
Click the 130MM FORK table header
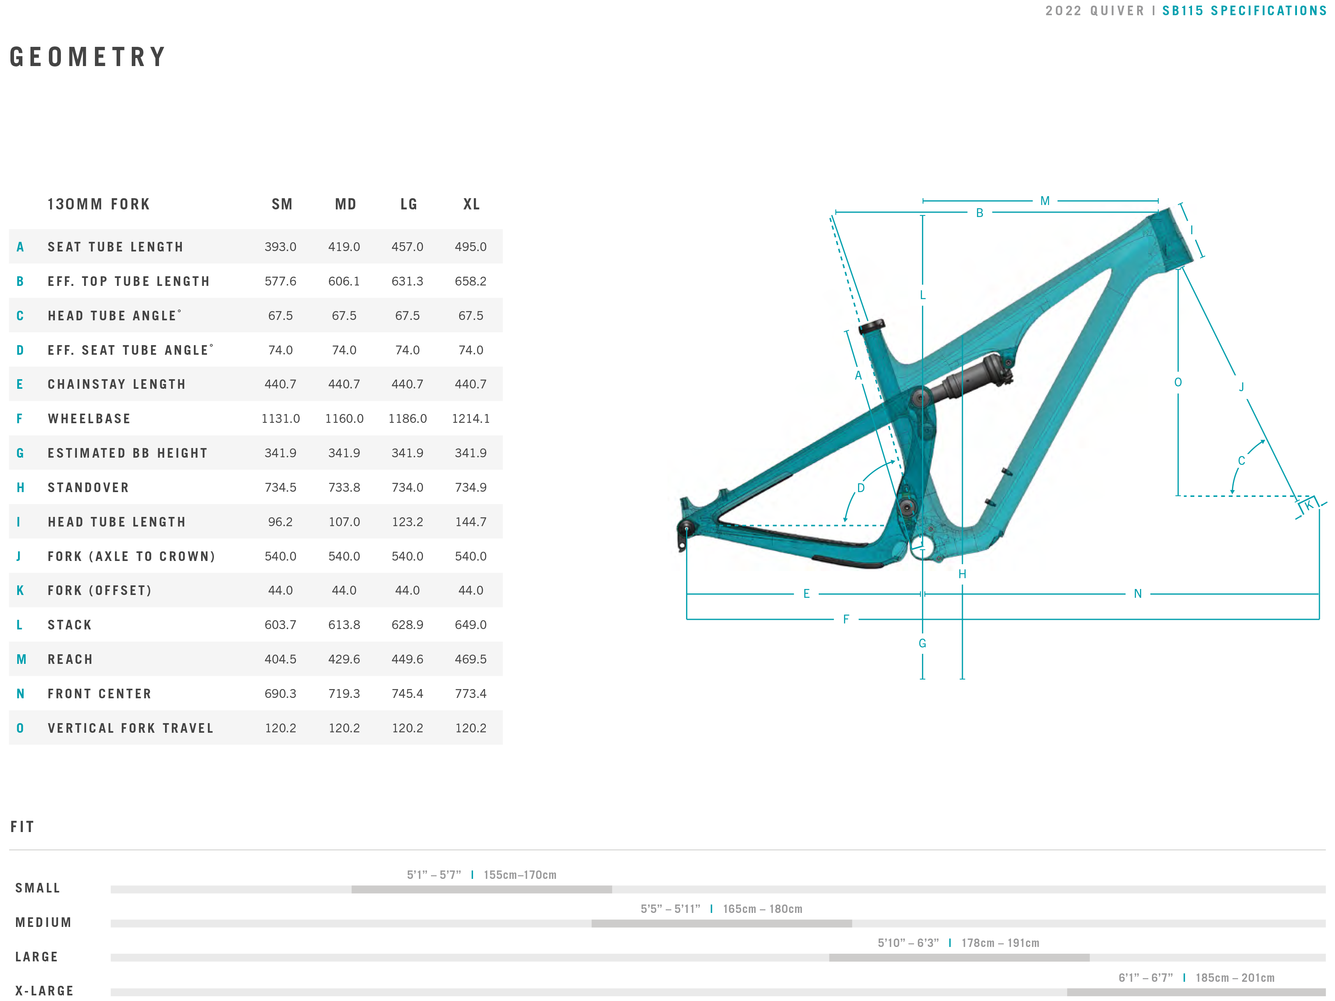point(99,204)
